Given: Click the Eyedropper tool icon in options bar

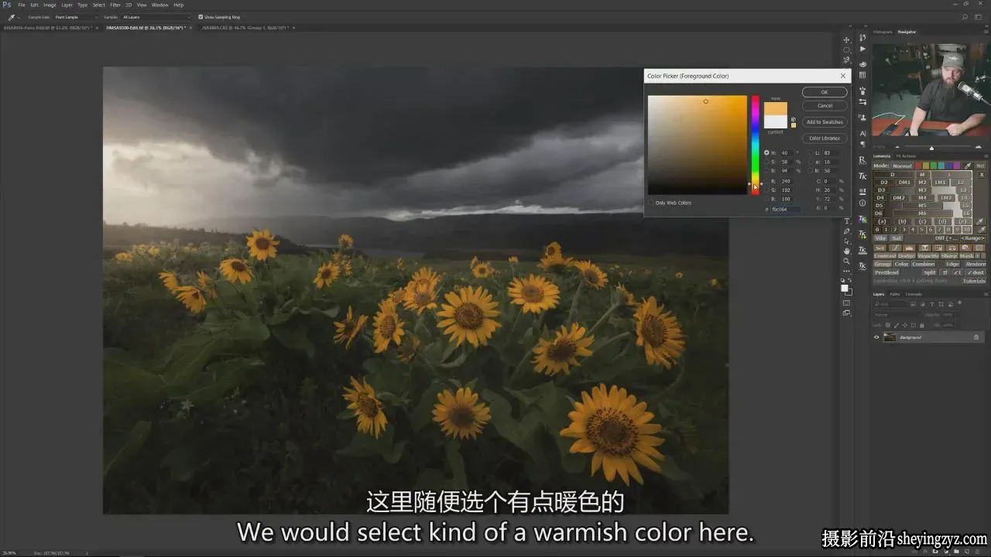Looking at the screenshot, I should (11, 16).
